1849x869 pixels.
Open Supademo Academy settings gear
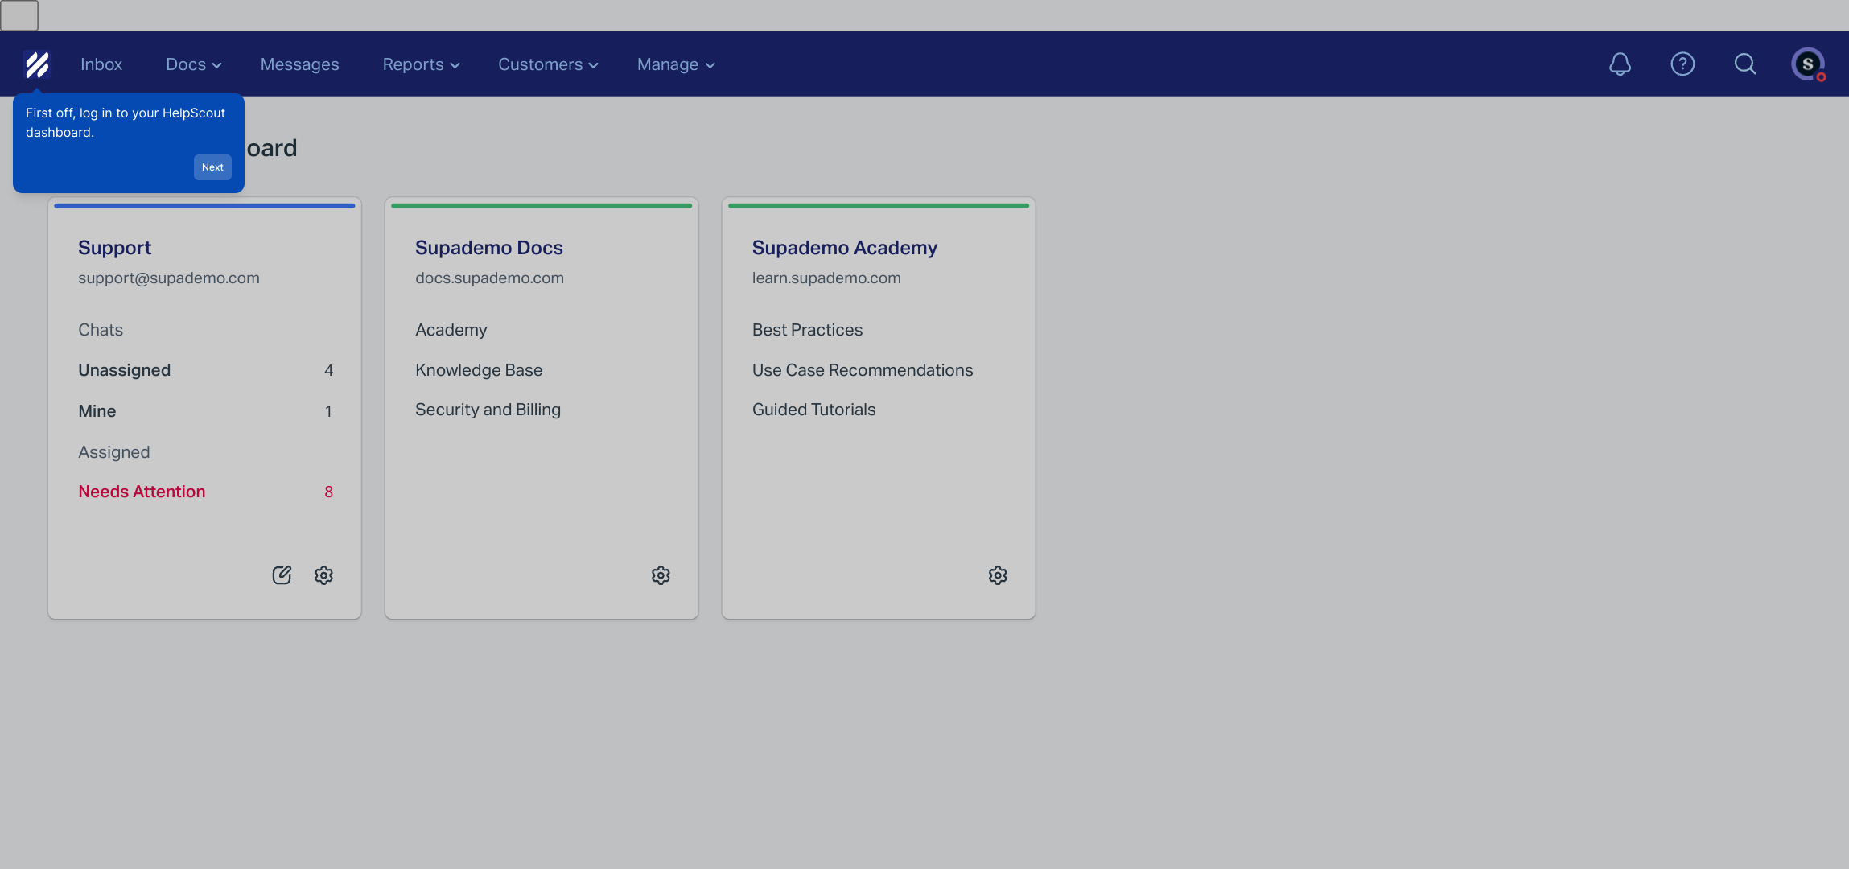(998, 575)
